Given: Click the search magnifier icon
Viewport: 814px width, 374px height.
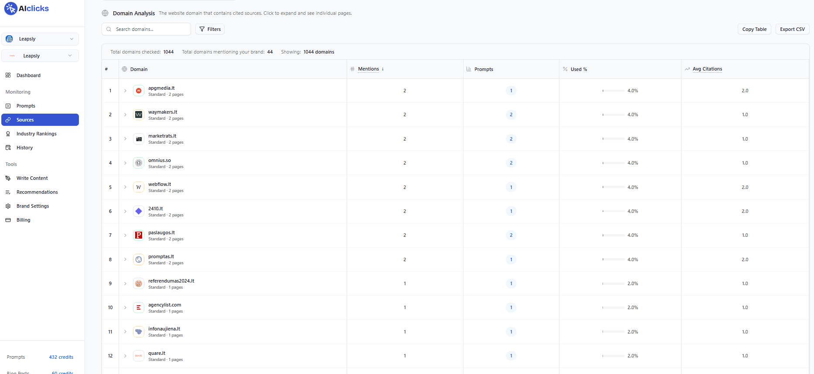Looking at the screenshot, I should 109,29.
